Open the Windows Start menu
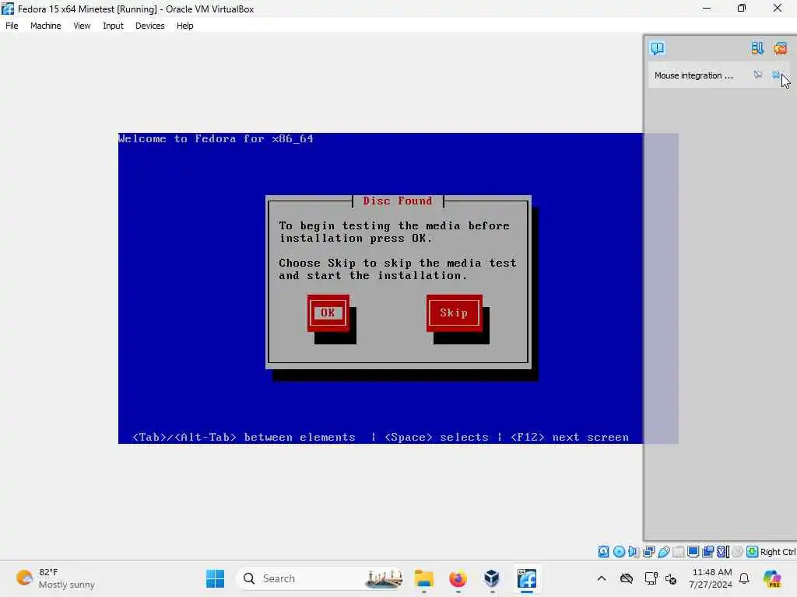Image resolution: width=797 pixels, height=597 pixels. coord(215,578)
